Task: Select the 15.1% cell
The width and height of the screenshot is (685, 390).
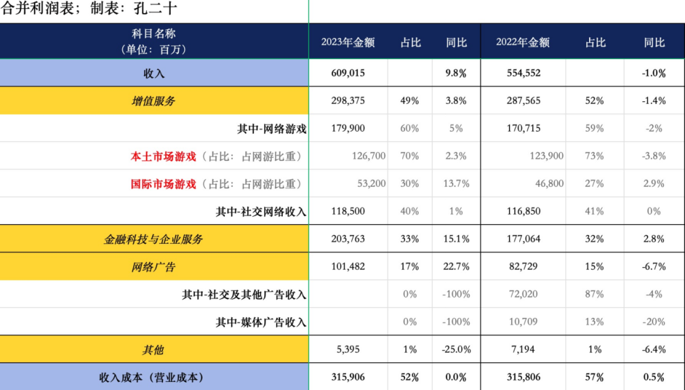Action: click(x=456, y=239)
